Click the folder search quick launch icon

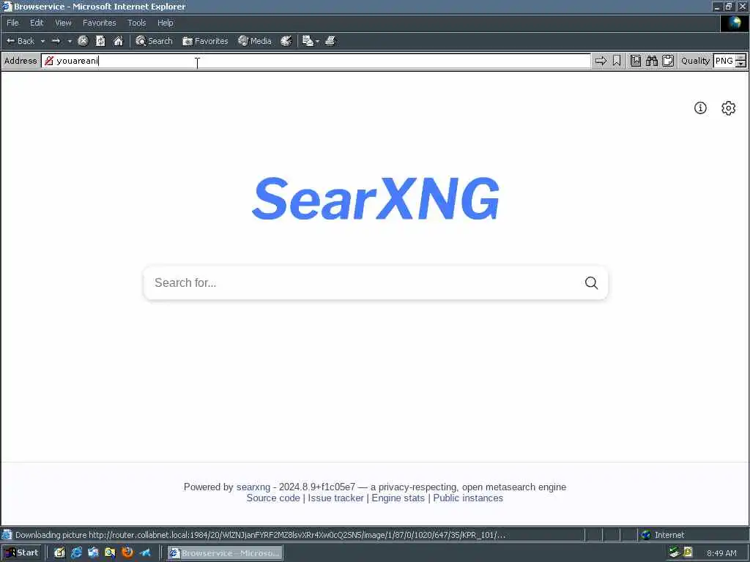(110, 553)
